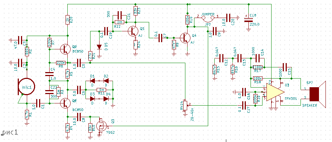
Task: Select electrolytic capacitor C18
Action: [x=249, y=20]
